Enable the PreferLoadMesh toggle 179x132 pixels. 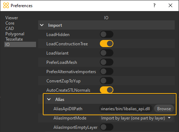click(x=107, y=62)
